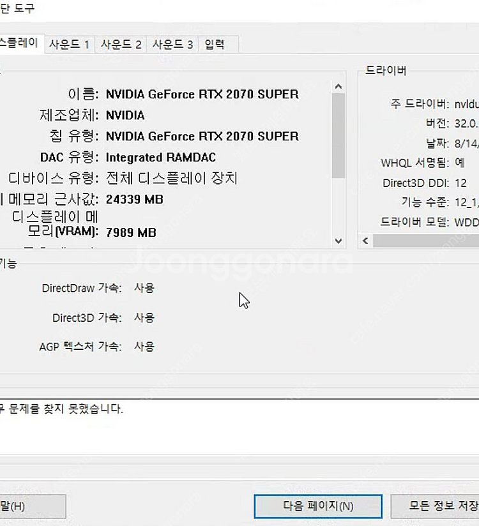Click the 제조업체 value NVIDIA
This screenshot has width=479, height=526.
[125, 116]
